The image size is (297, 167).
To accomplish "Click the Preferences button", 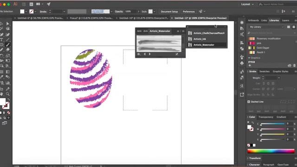I will [x=189, y=12].
